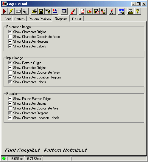Image resolution: width=148 pixels, height=162 pixels.
Task: Switch to the Font tab
Action: [7, 19]
